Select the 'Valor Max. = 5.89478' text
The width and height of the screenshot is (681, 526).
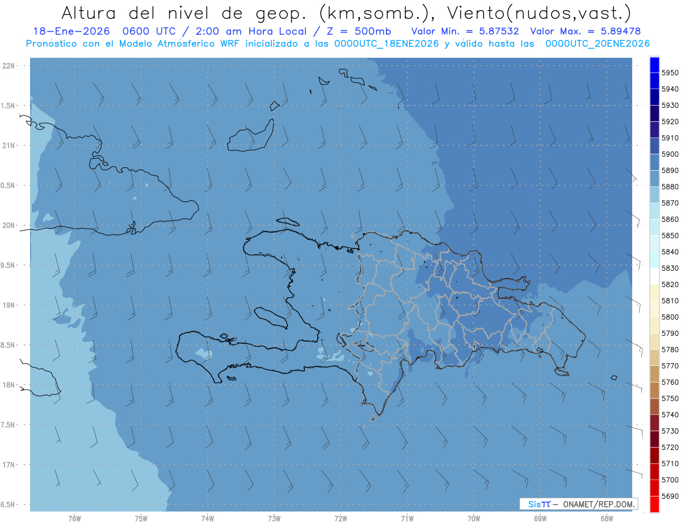coord(586,31)
